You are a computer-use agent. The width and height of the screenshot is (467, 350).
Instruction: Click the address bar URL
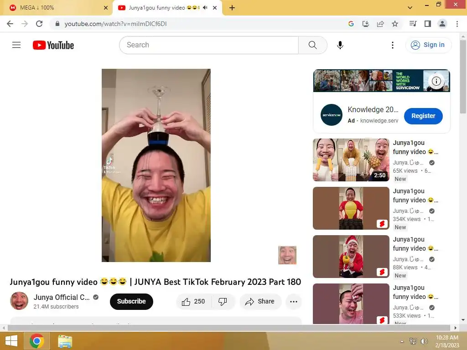[115, 24]
